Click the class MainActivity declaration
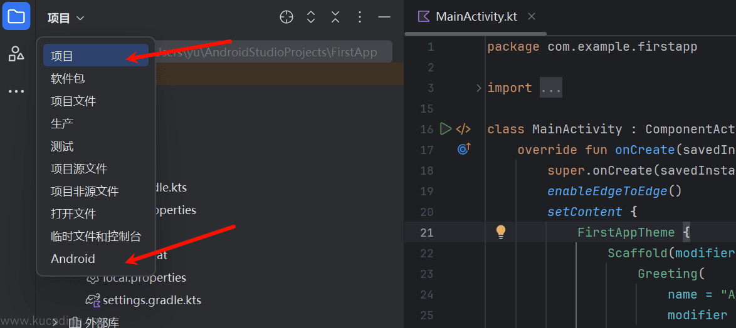 (x=611, y=130)
